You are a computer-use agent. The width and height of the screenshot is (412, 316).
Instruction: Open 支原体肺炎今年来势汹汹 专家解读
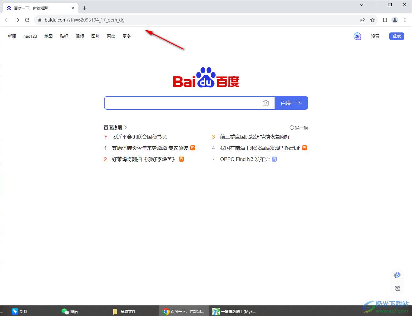tap(150, 148)
